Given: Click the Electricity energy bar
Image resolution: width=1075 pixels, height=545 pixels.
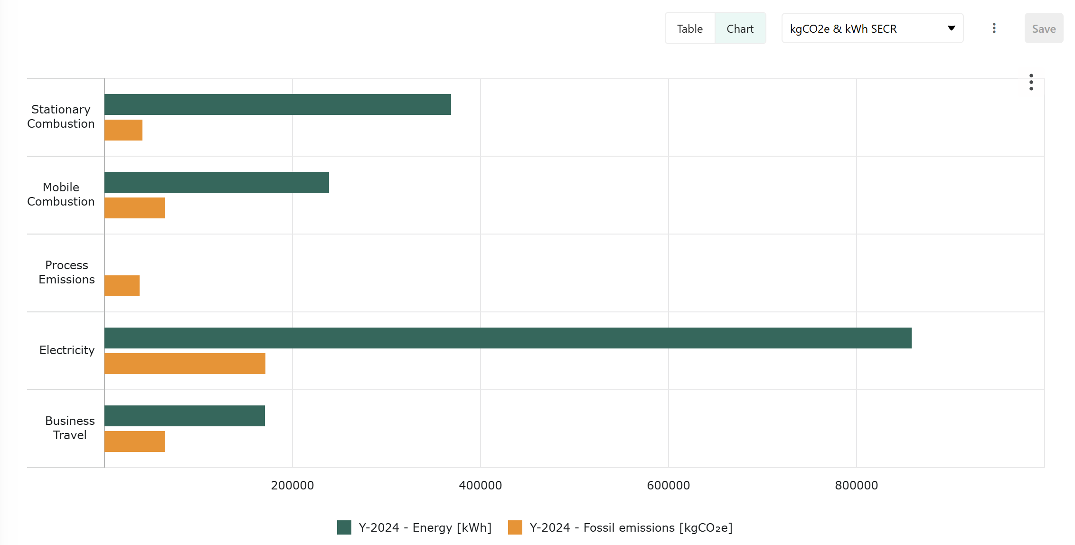Looking at the screenshot, I should 508,338.
